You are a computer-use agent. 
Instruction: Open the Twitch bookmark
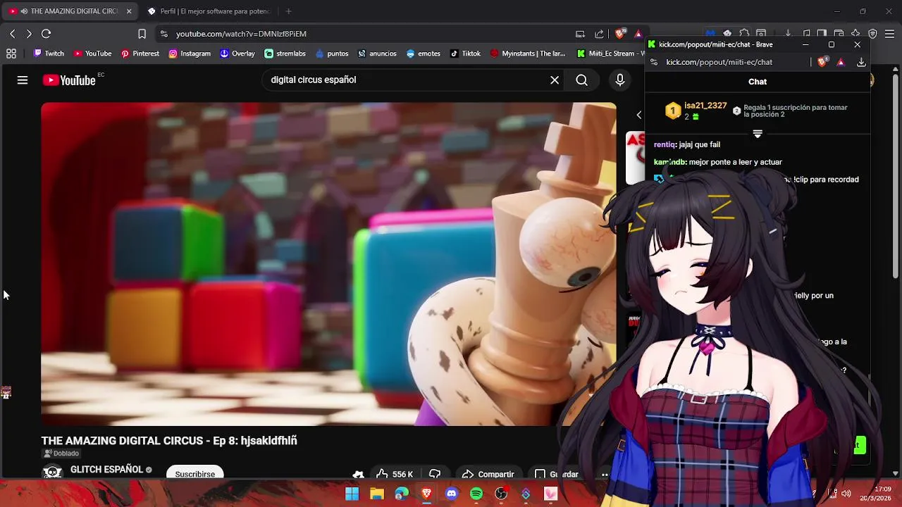pos(49,54)
